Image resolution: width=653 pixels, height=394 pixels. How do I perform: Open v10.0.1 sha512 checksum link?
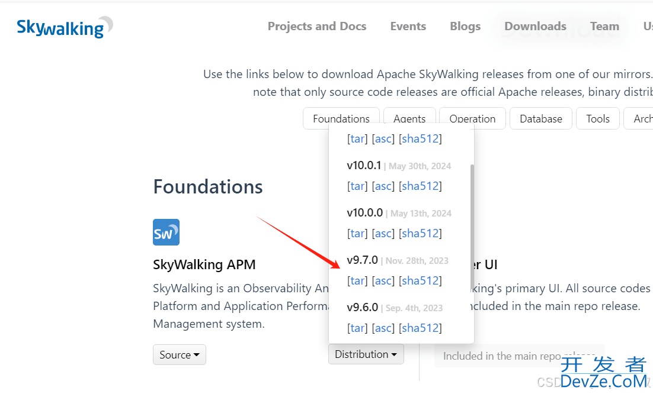pos(420,186)
